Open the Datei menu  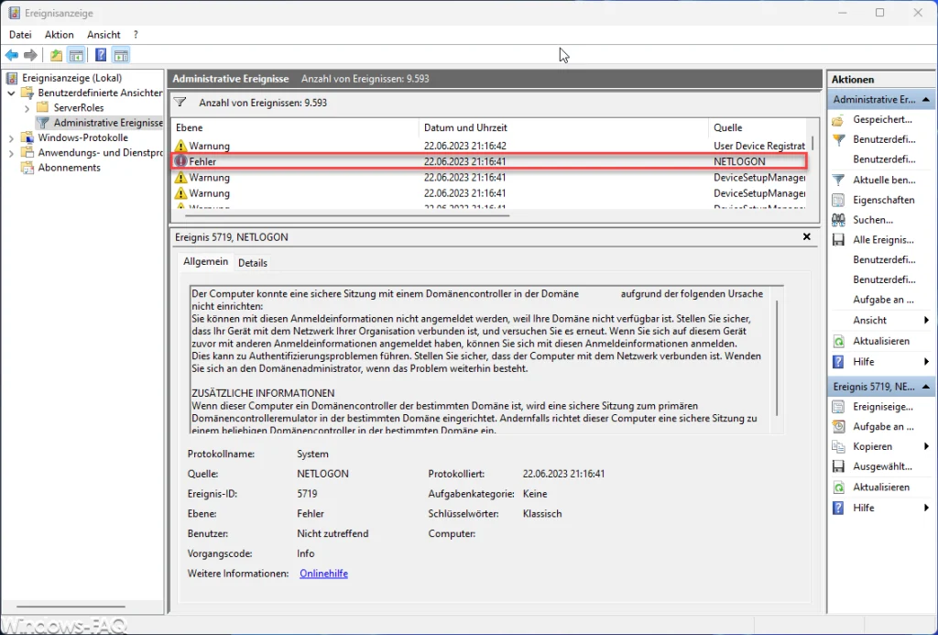20,35
